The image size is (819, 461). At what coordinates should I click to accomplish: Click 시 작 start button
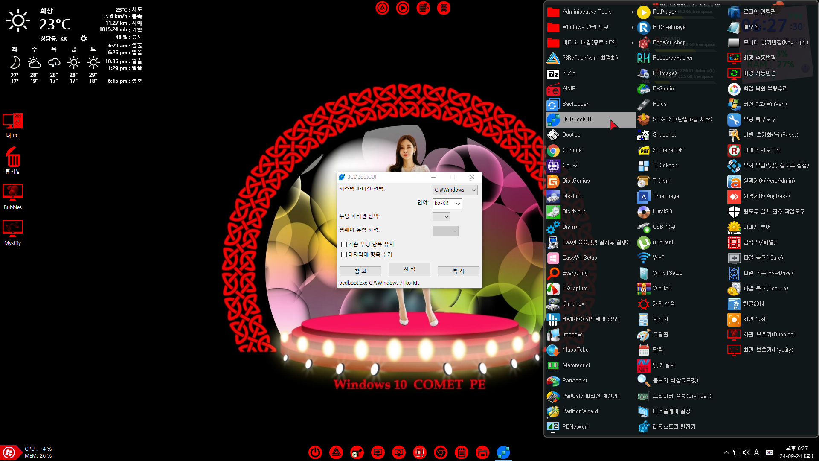tap(409, 269)
